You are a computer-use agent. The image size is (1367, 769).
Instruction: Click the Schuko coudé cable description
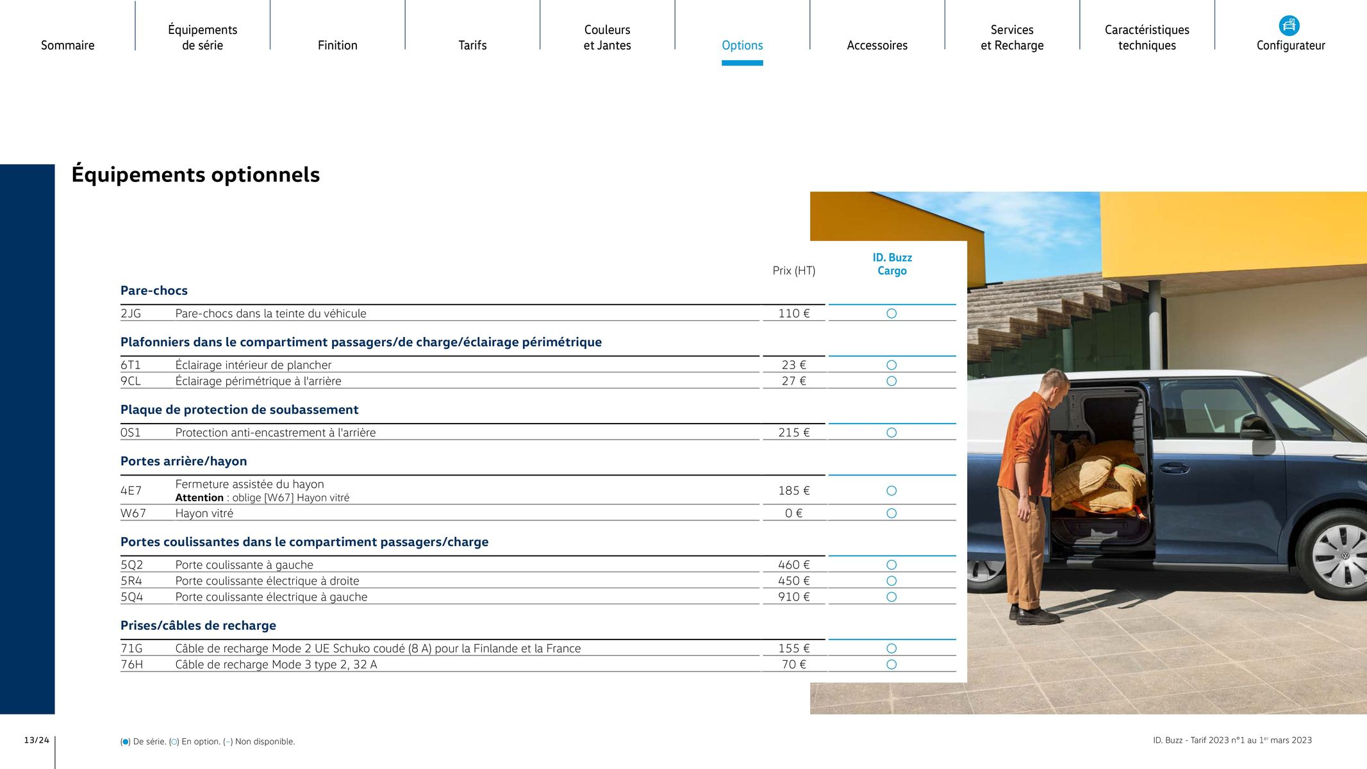(378, 649)
